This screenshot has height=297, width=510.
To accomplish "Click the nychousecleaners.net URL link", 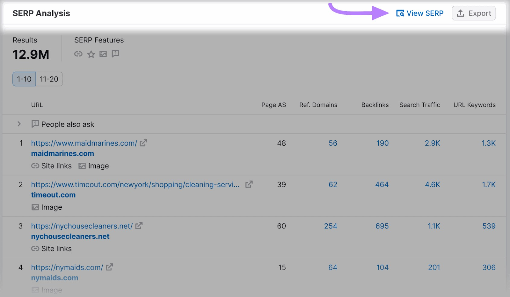I will tap(81, 226).
